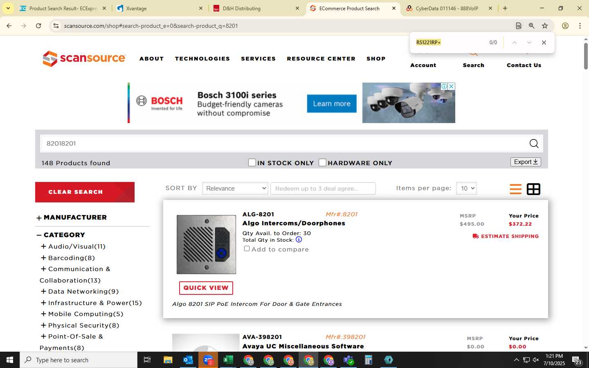This screenshot has width=589, height=368.
Task: Open the SHOP menu
Action: pyautogui.click(x=376, y=58)
